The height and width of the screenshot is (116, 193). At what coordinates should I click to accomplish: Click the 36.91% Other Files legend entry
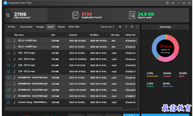[x=168, y=85]
